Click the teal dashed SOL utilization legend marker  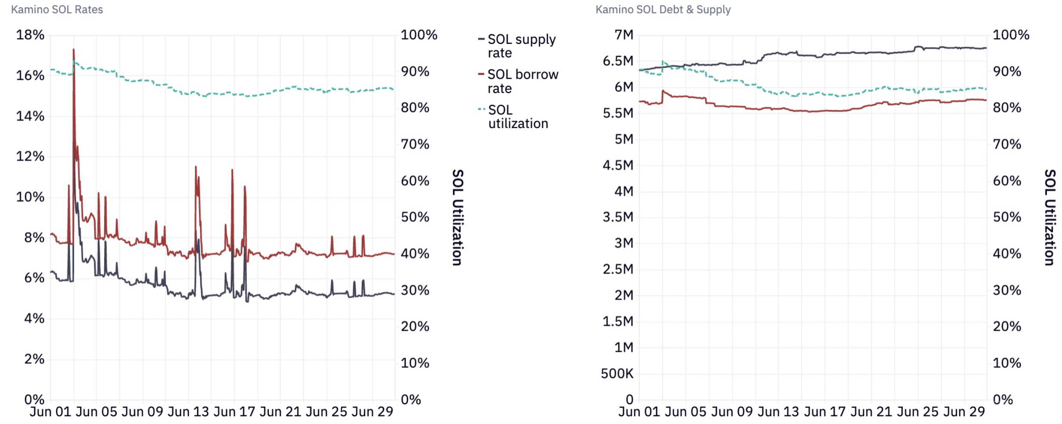point(481,110)
